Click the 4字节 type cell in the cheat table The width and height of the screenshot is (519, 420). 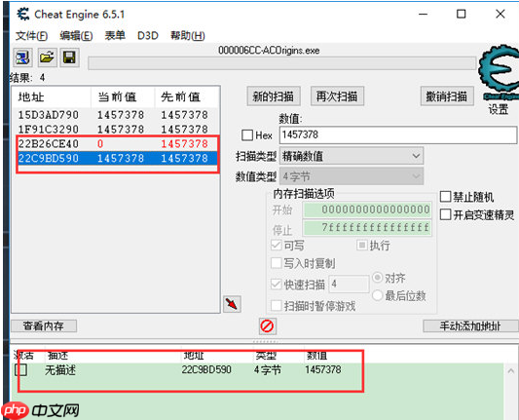pos(268,369)
